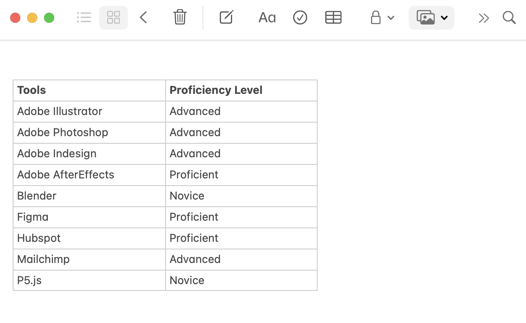Click the Adobe Illustrator cell
Image resolution: width=526 pixels, height=323 pixels.
(89, 112)
